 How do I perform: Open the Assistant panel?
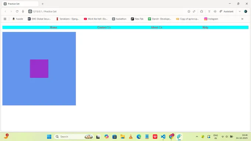[226, 11]
